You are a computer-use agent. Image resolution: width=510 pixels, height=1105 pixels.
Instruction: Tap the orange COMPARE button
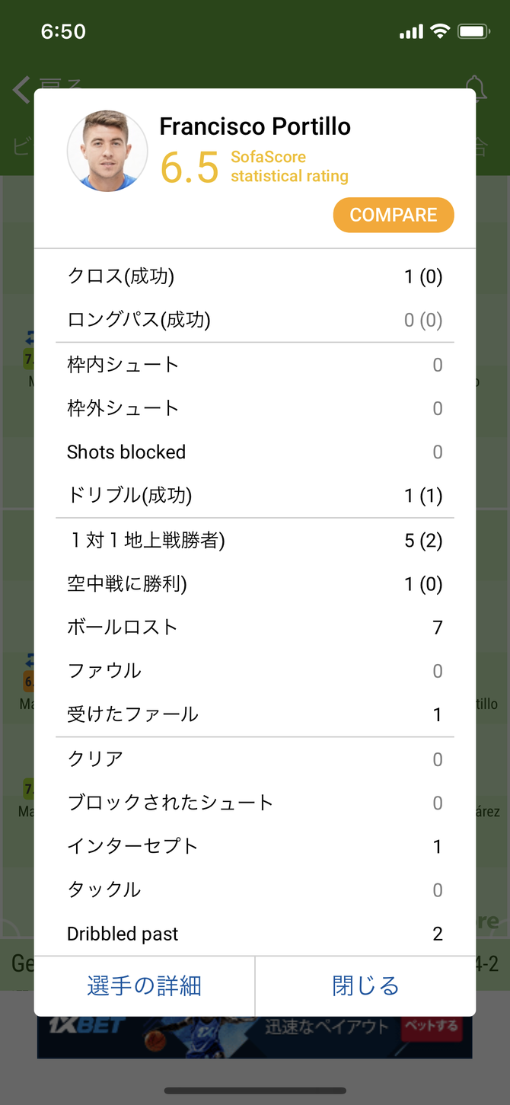click(394, 215)
